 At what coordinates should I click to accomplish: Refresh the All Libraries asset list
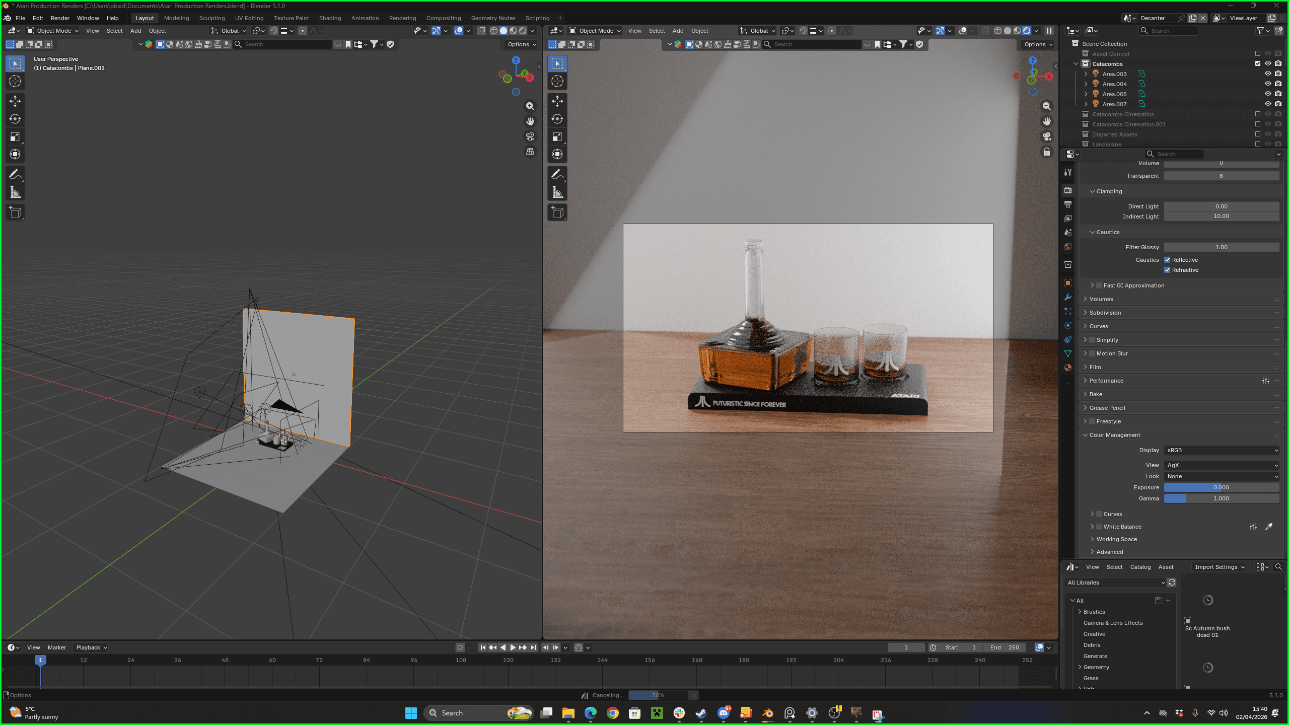(x=1172, y=583)
